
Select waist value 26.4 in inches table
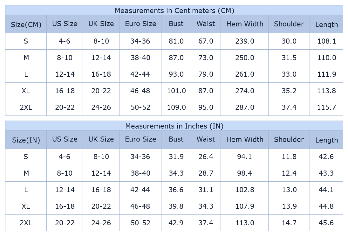pyautogui.click(x=206, y=157)
